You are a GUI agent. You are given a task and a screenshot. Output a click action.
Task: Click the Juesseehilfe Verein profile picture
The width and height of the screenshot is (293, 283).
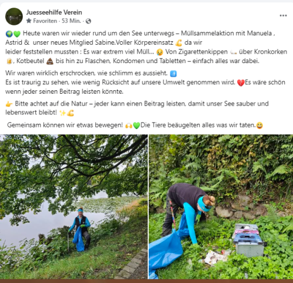click(x=14, y=17)
